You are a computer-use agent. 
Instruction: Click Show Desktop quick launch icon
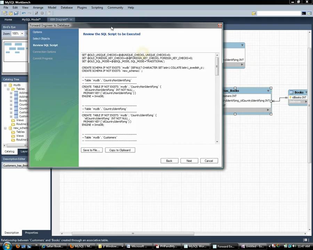(23, 246)
